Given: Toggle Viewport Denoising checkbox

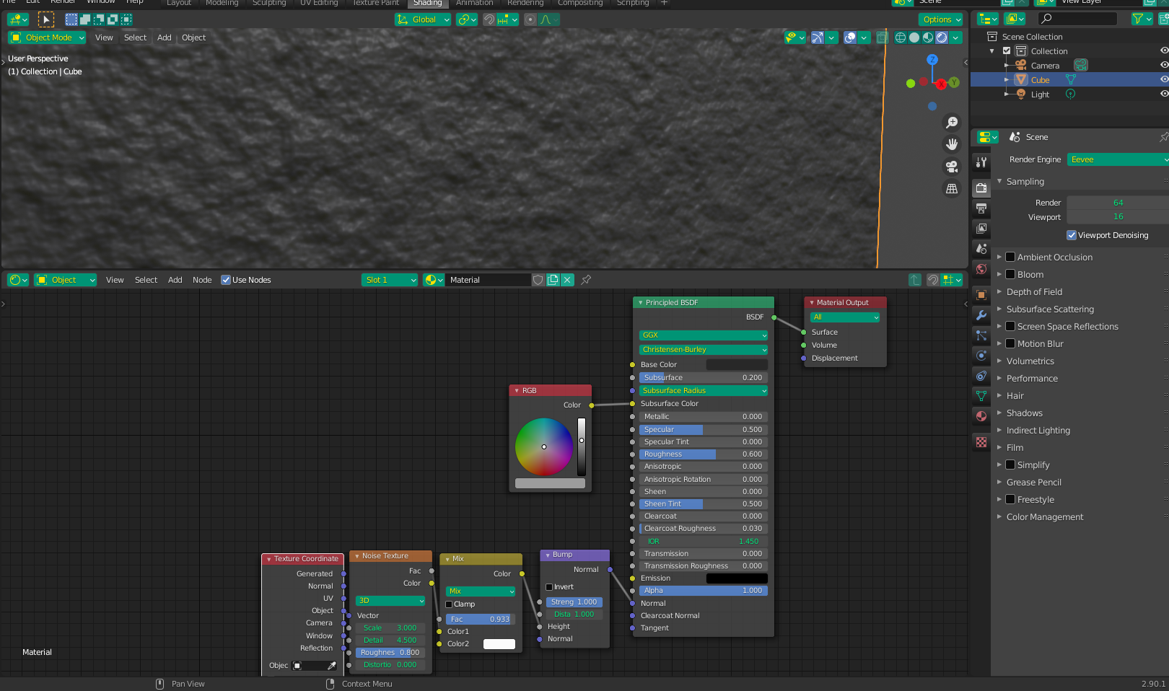Looking at the screenshot, I should 1072,235.
